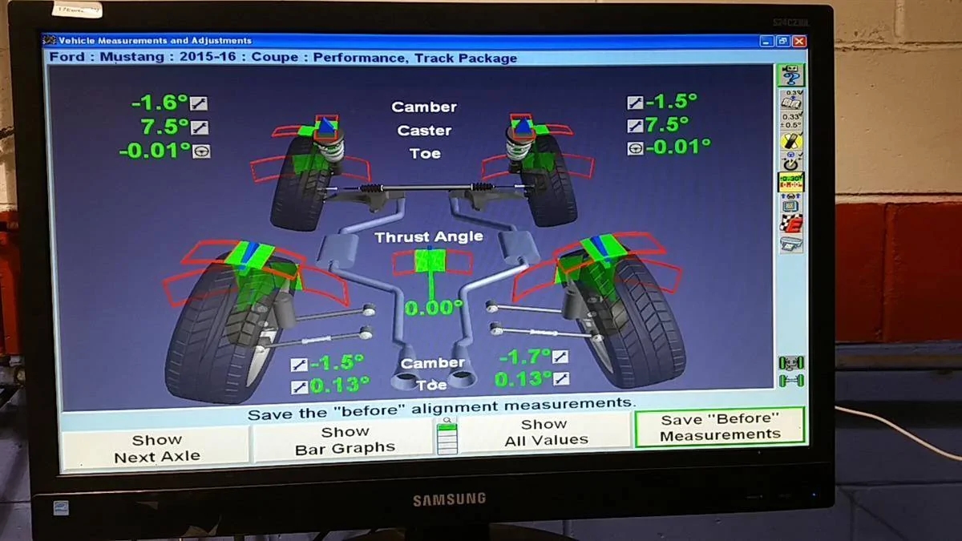The height and width of the screenshot is (541, 962).
Task: Click right front camber adjustment icon
Action: point(635,102)
